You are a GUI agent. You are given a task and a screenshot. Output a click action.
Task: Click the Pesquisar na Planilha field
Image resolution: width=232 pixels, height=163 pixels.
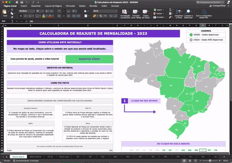pyautogui.click(x=210, y=2)
